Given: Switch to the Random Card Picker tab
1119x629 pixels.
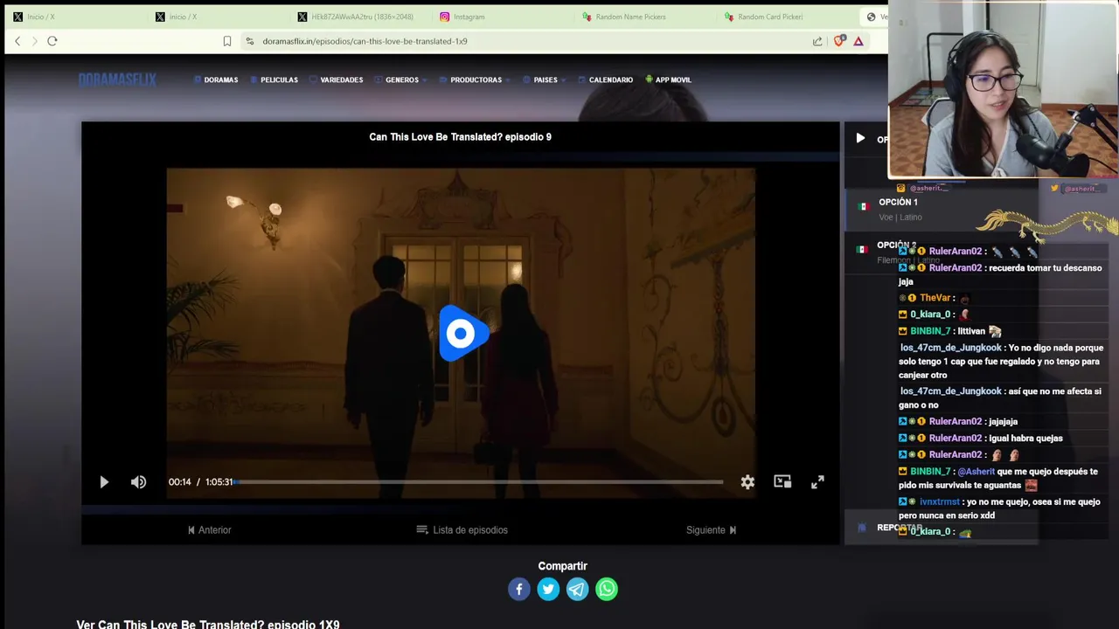Looking at the screenshot, I should pos(787,17).
